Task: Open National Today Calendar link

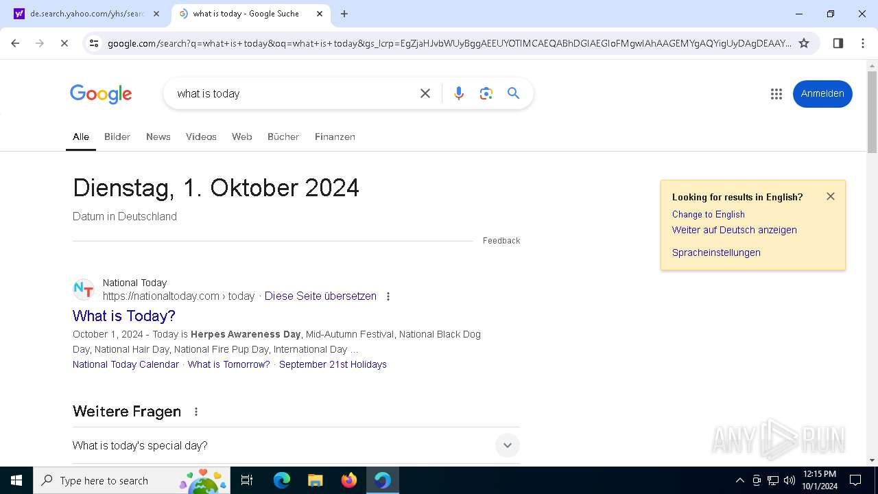Action: pyautogui.click(x=126, y=364)
